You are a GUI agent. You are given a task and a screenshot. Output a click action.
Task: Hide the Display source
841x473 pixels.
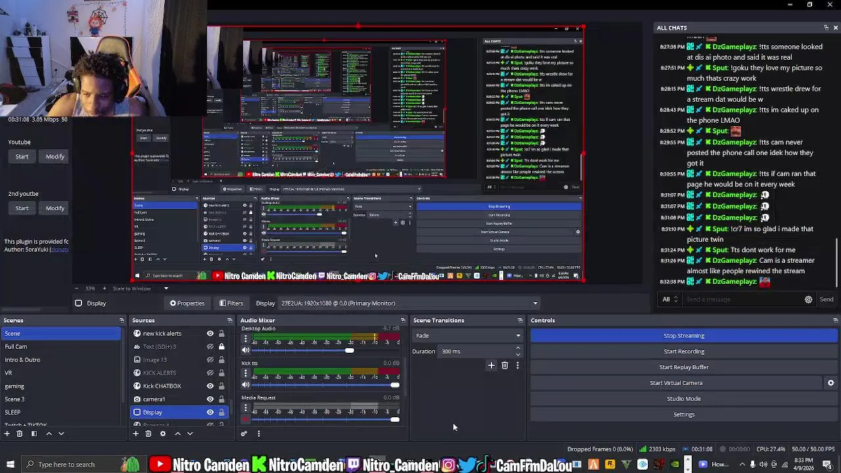tap(210, 413)
